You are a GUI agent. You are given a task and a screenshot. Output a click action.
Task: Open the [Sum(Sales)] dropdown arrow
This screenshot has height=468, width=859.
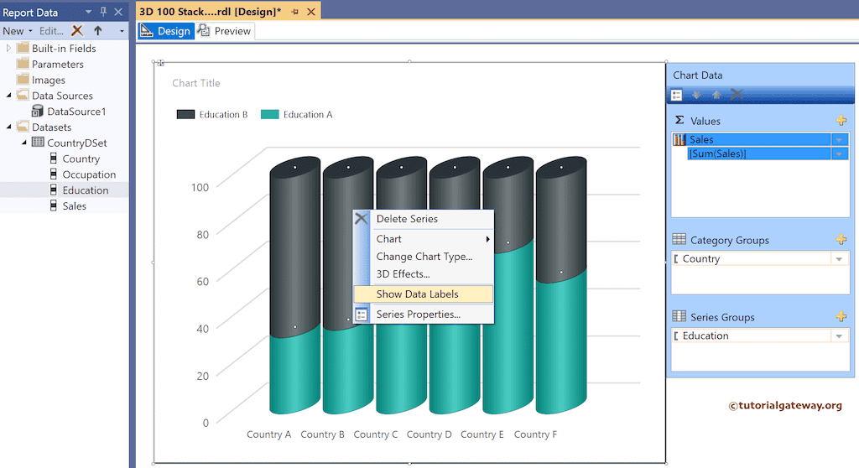pyautogui.click(x=839, y=154)
